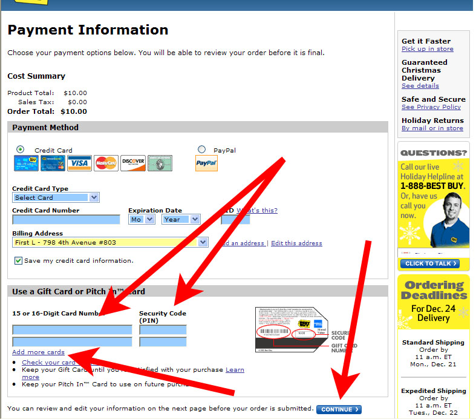Open the expiration Year dropdown
Viewport: 476px width, 419px height.
pyautogui.click(x=181, y=219)
